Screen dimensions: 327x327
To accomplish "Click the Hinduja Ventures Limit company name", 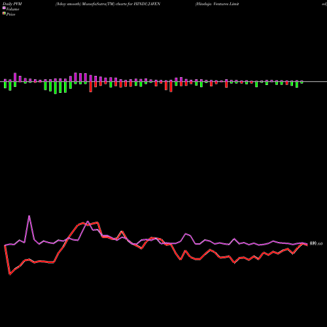I will [x=217, y=4].
